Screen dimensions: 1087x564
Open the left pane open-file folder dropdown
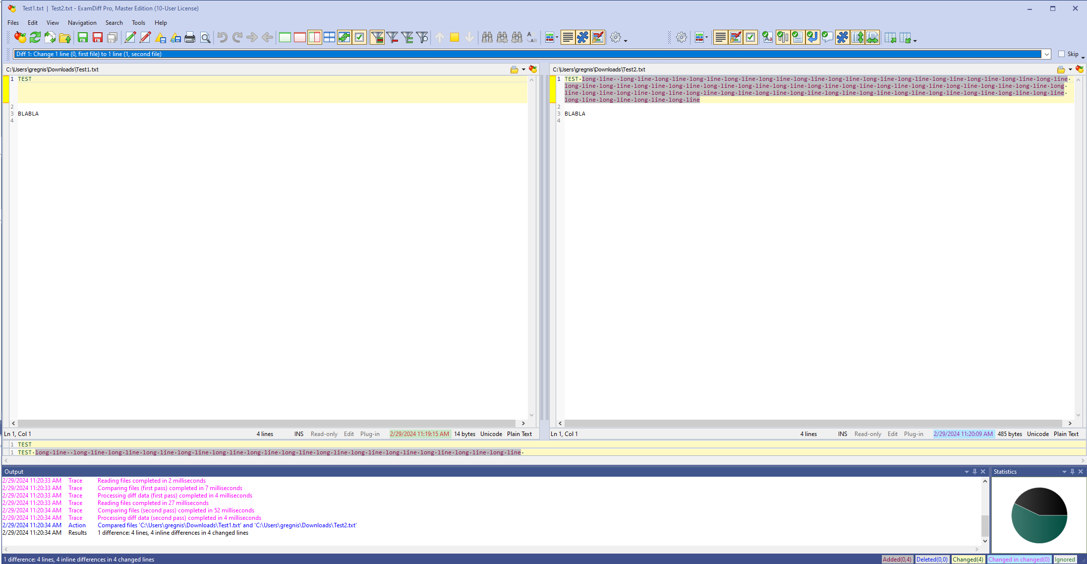pos(523,69)
